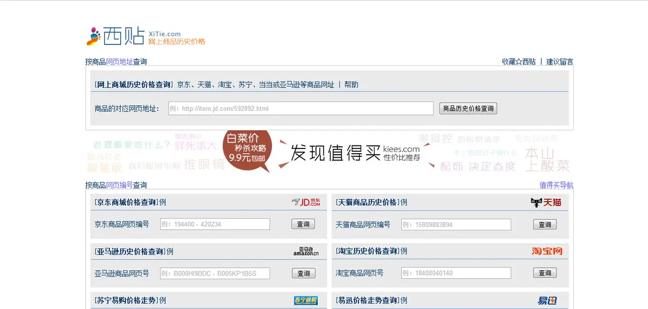Image resolution: width=648 pixels, height=309 pixels.
Task: Click the 天猫商品历史价格 heading
Action: click(x=367, y=202)
